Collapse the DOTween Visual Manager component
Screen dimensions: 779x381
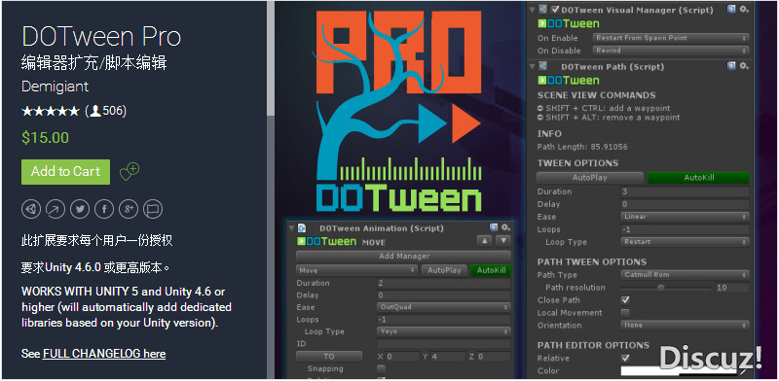point(533,10)
